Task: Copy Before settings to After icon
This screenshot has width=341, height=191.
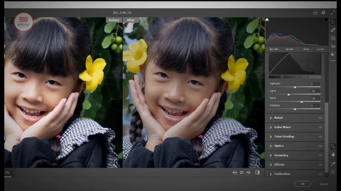Action: pos(248,172)
